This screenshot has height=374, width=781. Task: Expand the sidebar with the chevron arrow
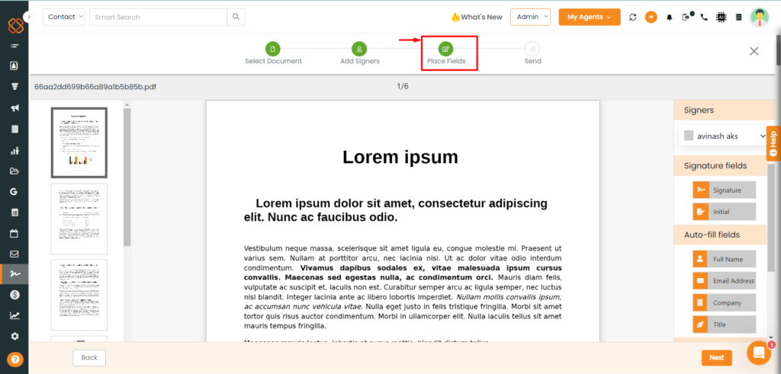(29, 17)
